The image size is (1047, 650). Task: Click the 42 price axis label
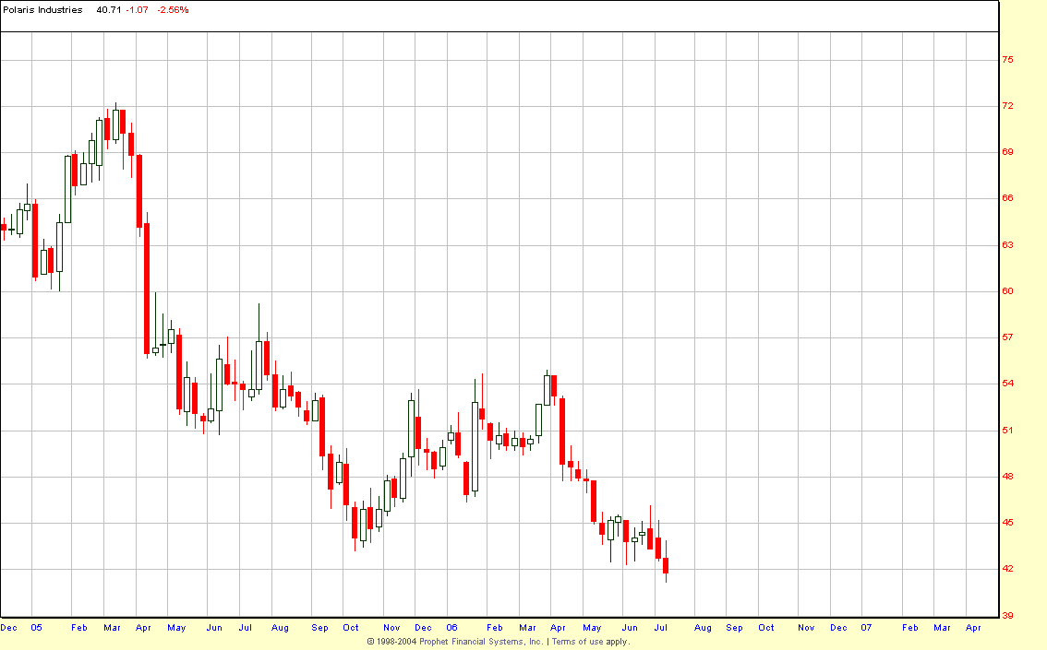pyautogui.click(x=1007, y=569)
